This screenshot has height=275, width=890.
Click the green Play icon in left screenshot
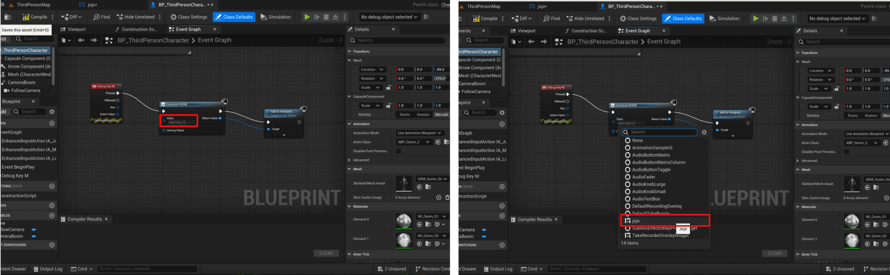tap(307, 17)
